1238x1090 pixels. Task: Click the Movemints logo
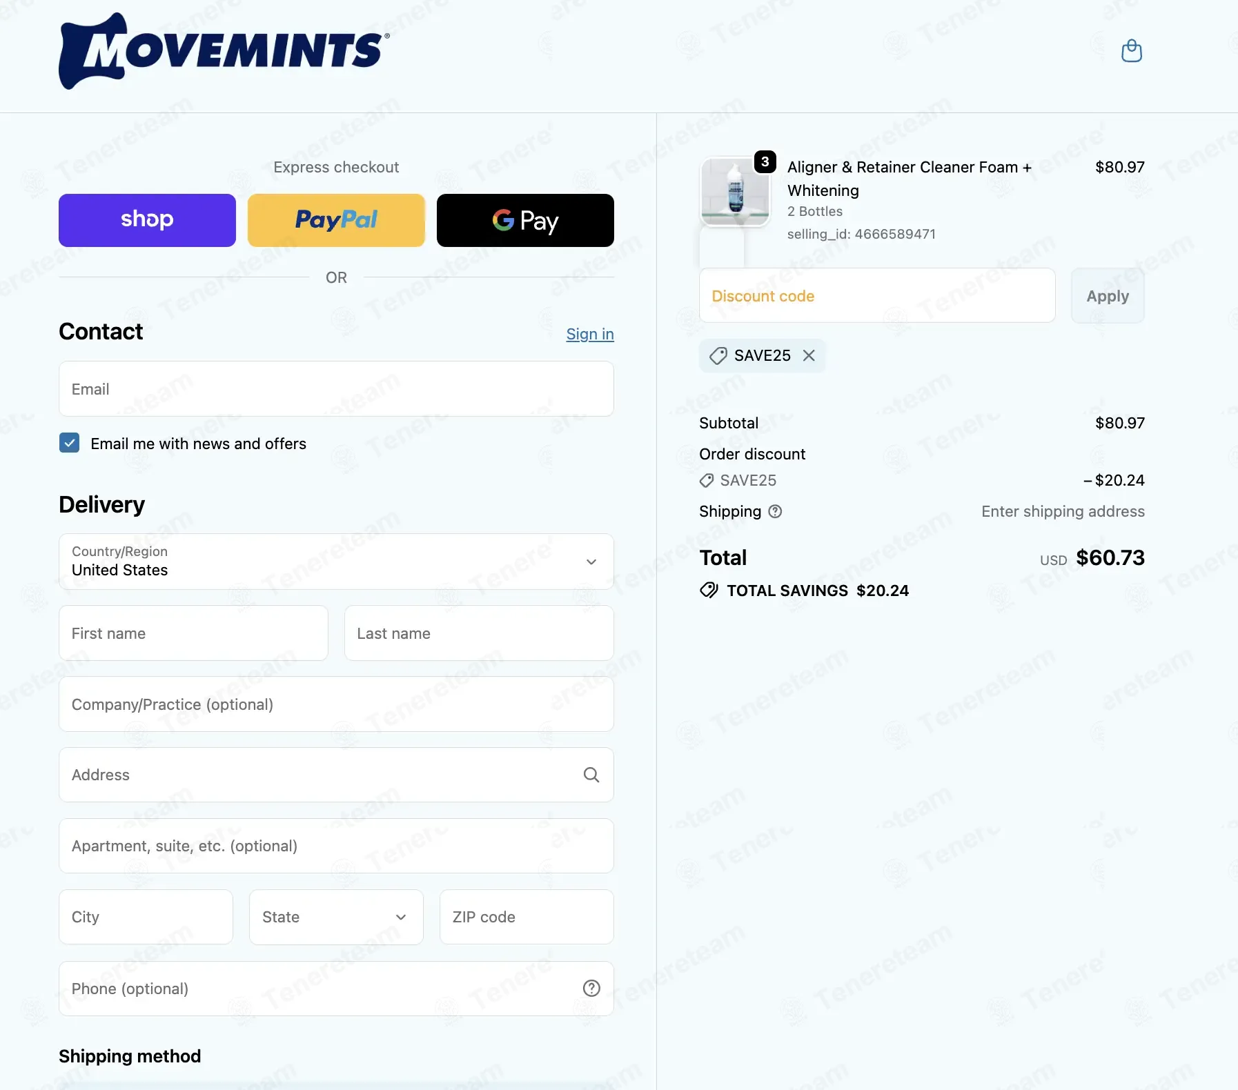(x=224, y=51)
